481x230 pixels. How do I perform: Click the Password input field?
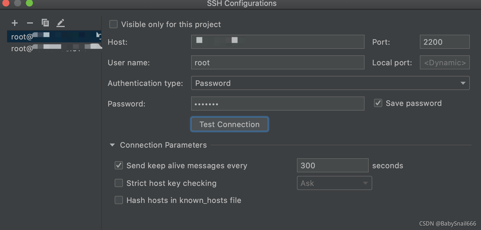pyautogui.click(x=278, y=104)
